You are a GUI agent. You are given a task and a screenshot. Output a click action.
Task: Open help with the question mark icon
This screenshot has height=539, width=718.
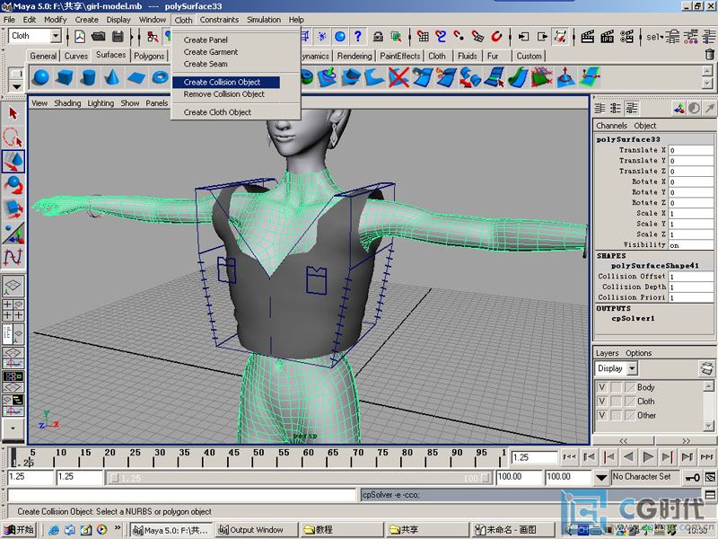tap(358, 36)
